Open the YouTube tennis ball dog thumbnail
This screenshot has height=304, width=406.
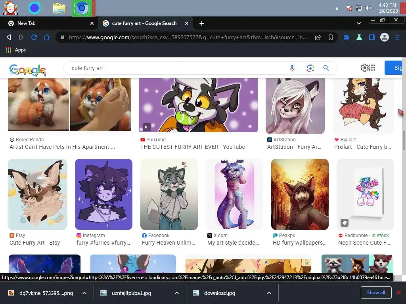tap(198, 104)
